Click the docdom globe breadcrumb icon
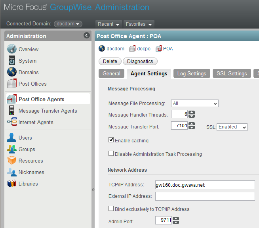The image size is (259, 228). [102, 48]
